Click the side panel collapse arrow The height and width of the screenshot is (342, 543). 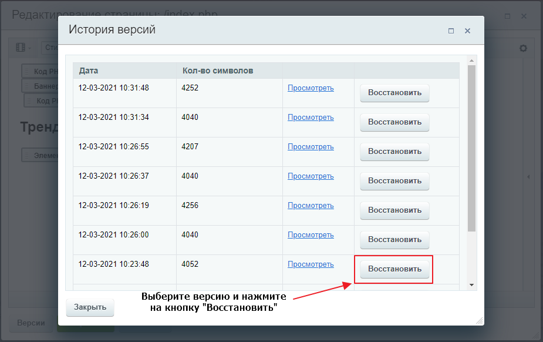coord(528,176)
